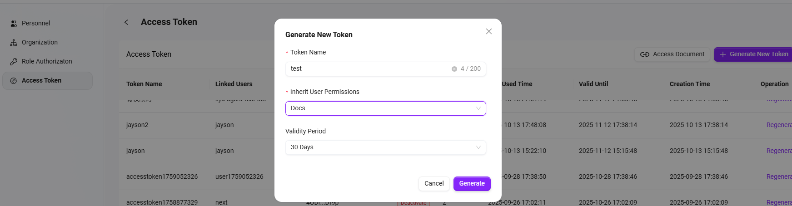Image resolution: width=792 pixels, height=206 pixels.
Task: Clear the Token Name field text
Action: 454,69
